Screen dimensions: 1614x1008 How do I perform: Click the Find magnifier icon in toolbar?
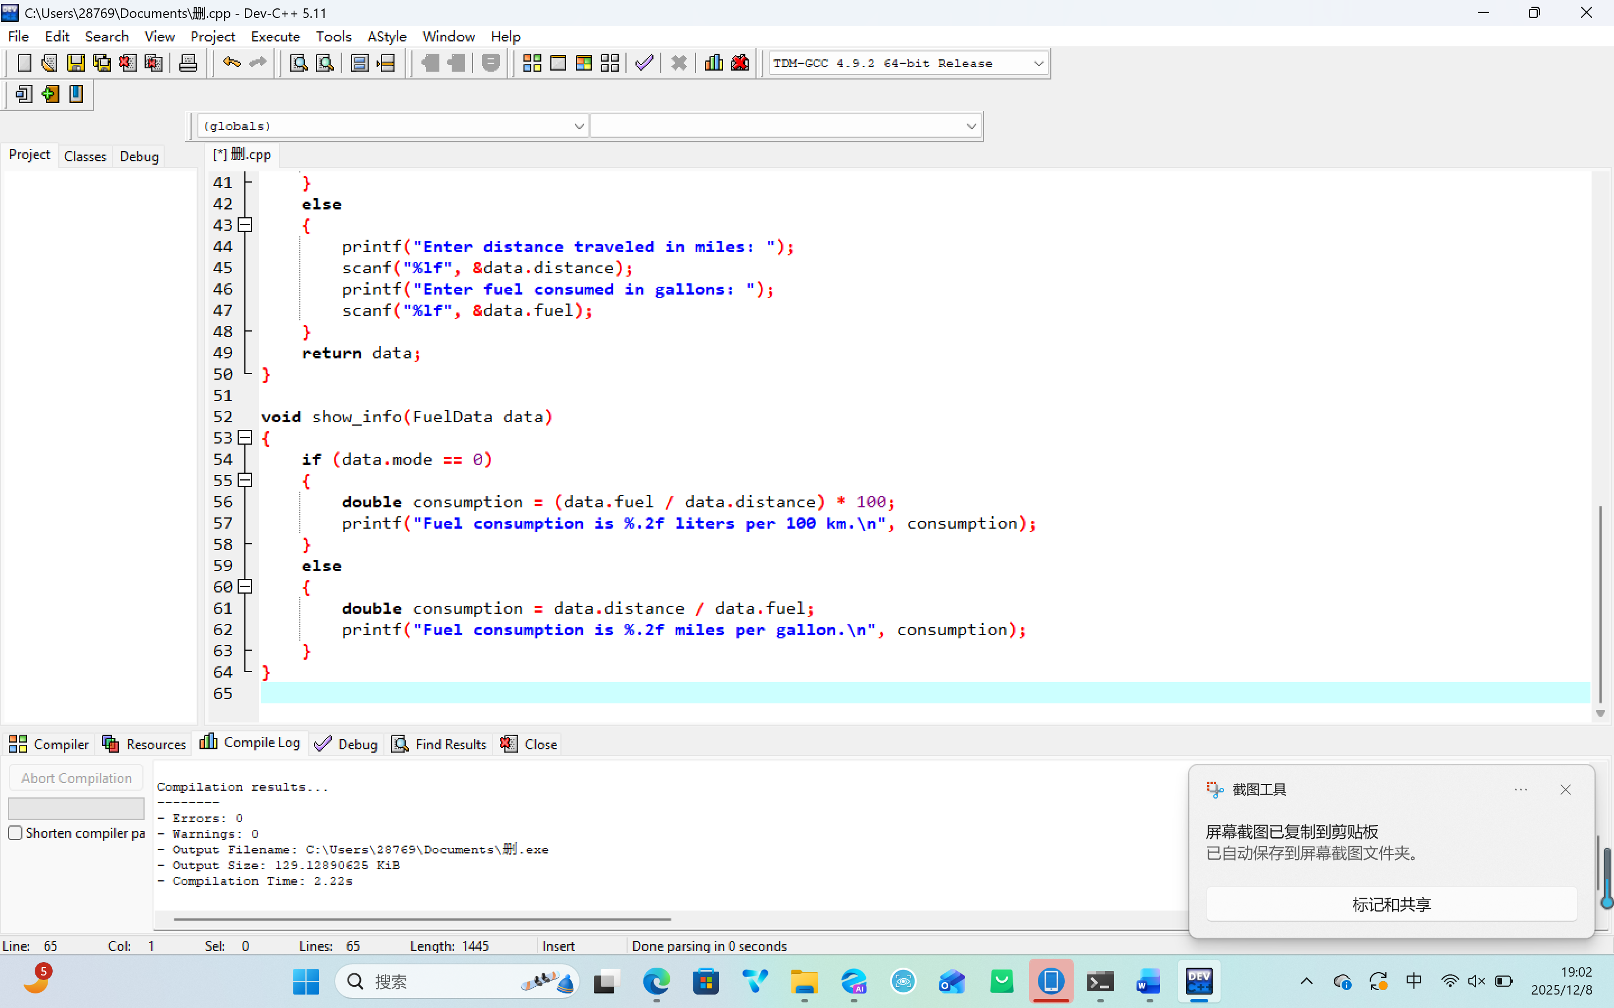[x=298, y=63]
